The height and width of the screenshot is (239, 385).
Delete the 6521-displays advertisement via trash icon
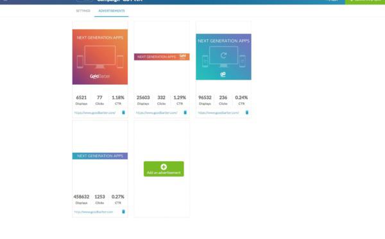(123, 112)
